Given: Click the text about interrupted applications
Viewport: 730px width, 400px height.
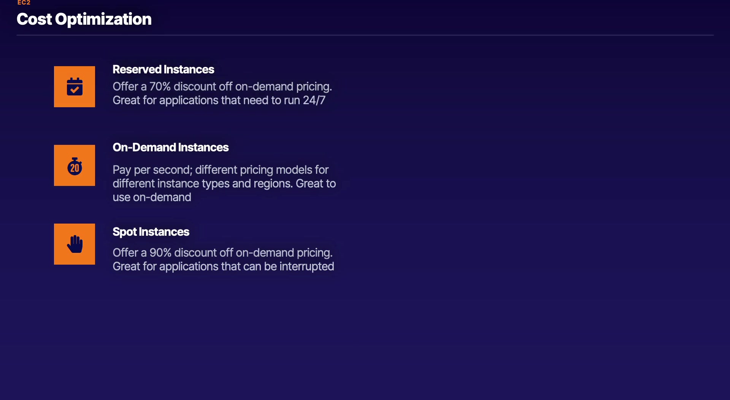Looking at the screenshot, I should click(223, 267).
